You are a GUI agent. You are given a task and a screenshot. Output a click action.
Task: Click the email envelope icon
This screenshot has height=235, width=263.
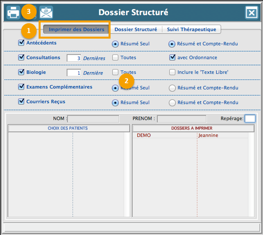(x=46, y=13)
